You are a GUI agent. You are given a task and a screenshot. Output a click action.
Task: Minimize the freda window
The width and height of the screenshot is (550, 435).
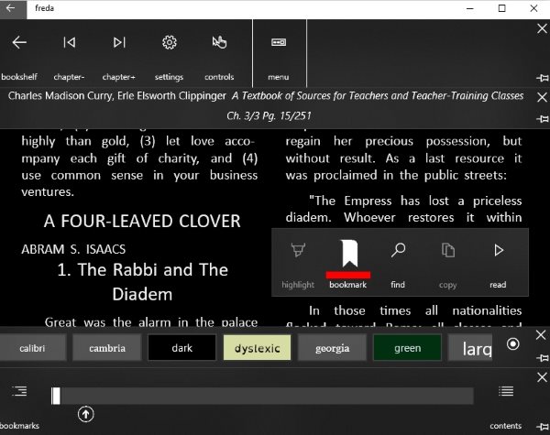(x=470, y=8)
